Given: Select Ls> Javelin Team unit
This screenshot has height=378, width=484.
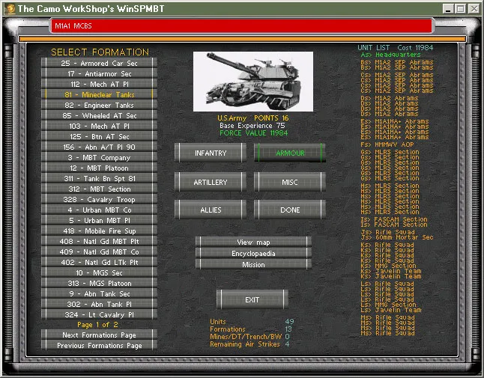Looking at the screenshot, I should [391, 310].
